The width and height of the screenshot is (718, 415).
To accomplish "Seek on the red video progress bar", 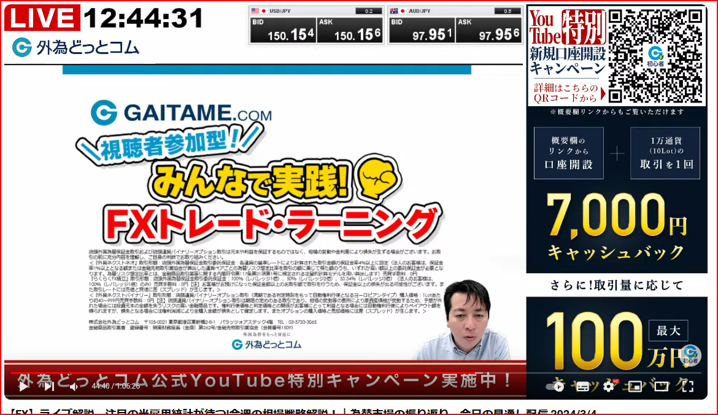I will [x=355, y=373].
